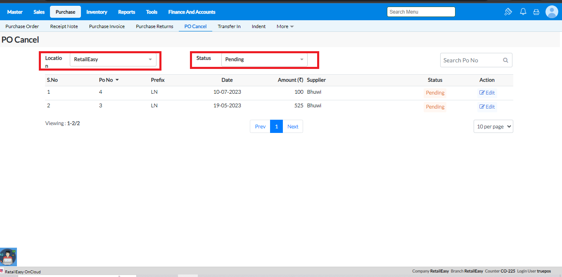Click the Search Menu field

(x=421, y=12)
